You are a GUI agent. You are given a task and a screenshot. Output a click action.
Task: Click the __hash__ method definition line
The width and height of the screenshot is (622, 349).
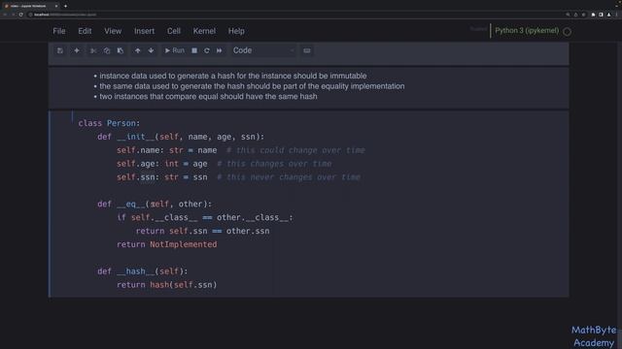pyautogui.click(x=143, y=271)
